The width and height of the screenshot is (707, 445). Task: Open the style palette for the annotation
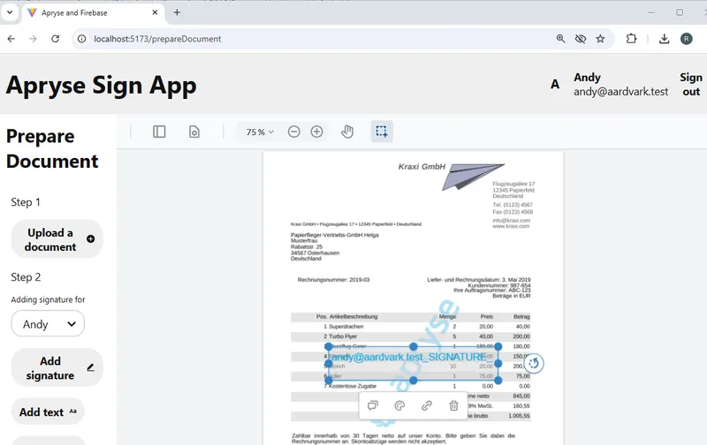point(399,406)
